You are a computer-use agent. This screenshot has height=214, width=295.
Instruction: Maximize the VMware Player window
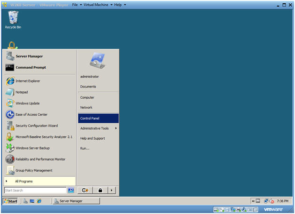click(x=284, y=5)
